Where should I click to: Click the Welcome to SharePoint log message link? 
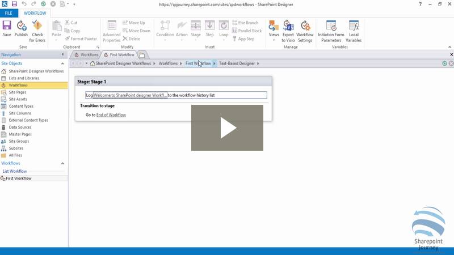click(x=131, y=95)
